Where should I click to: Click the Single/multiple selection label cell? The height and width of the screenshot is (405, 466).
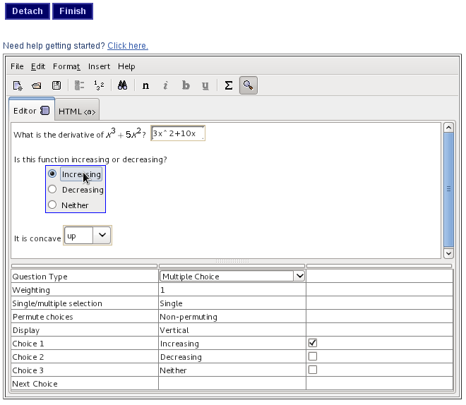[85, 303]
